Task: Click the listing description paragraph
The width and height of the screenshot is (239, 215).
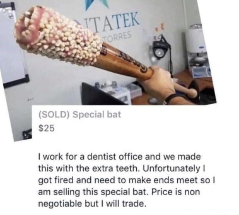Action: coord(126,180)
